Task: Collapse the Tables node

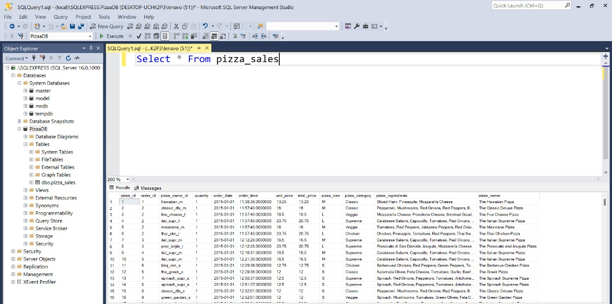Action: click(25, 144)
